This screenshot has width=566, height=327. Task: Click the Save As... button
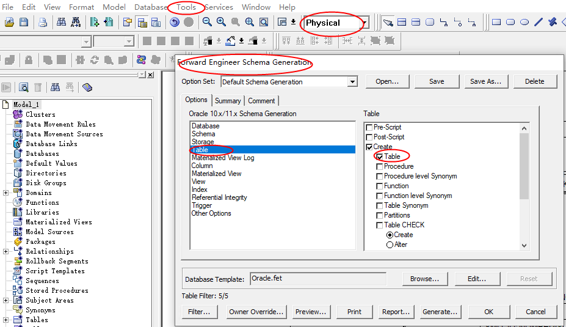485,82
